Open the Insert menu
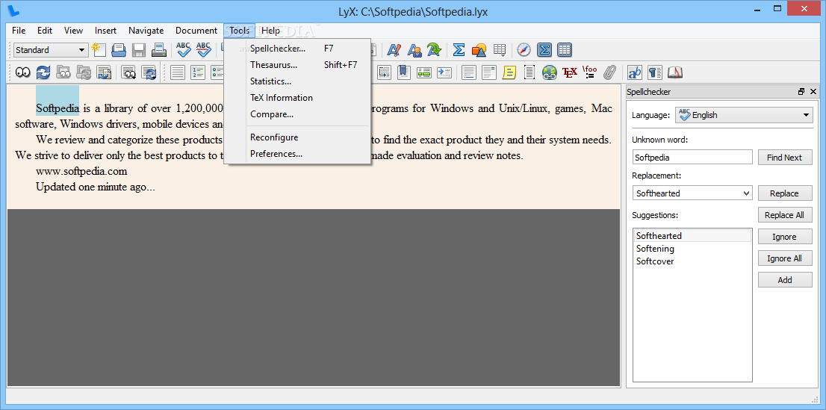This screenshot has width=826, height=410. point(106,31)
